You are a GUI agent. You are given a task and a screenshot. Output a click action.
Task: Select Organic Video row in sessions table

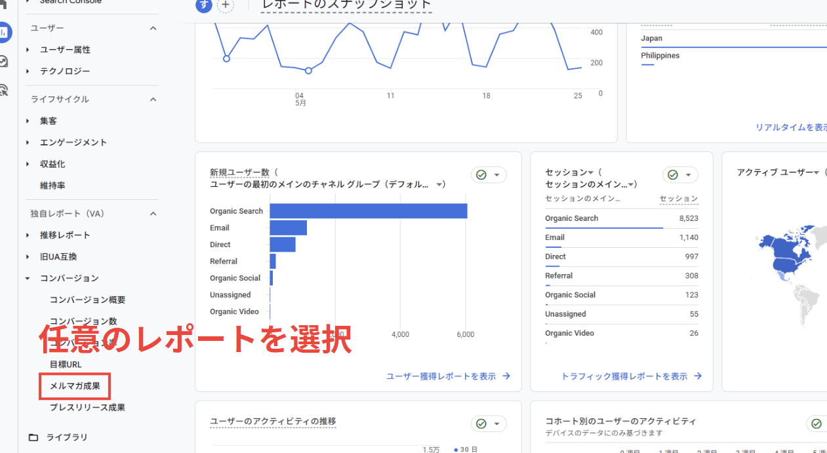[622, 333]
